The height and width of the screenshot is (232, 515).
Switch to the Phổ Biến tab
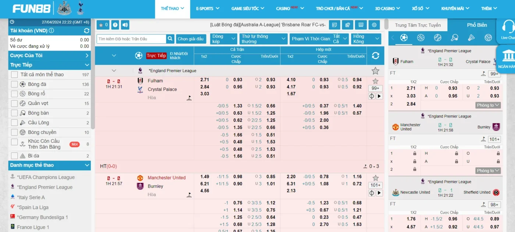pos(477,25)
